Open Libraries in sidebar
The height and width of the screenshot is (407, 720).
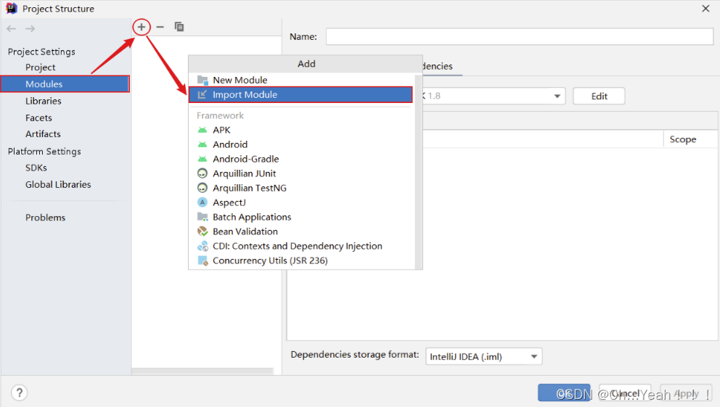[43, 101]
